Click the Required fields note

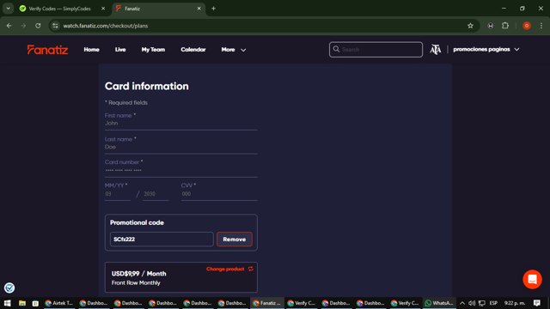click(x=126, y=103)
